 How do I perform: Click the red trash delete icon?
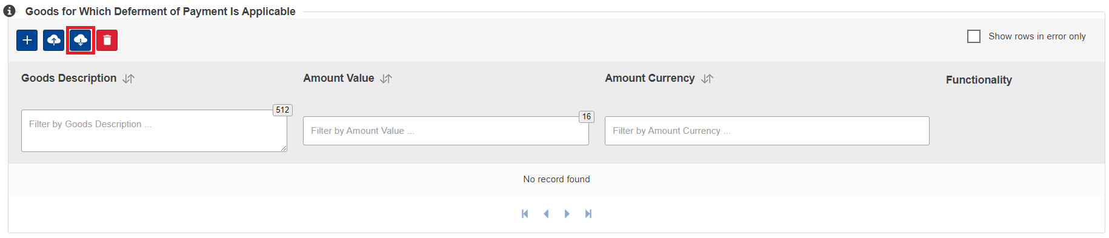click(107, 40)
